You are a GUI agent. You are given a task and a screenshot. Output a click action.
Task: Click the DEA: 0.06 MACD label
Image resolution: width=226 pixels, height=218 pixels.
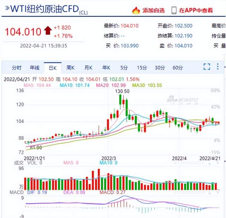click(74, 192)
